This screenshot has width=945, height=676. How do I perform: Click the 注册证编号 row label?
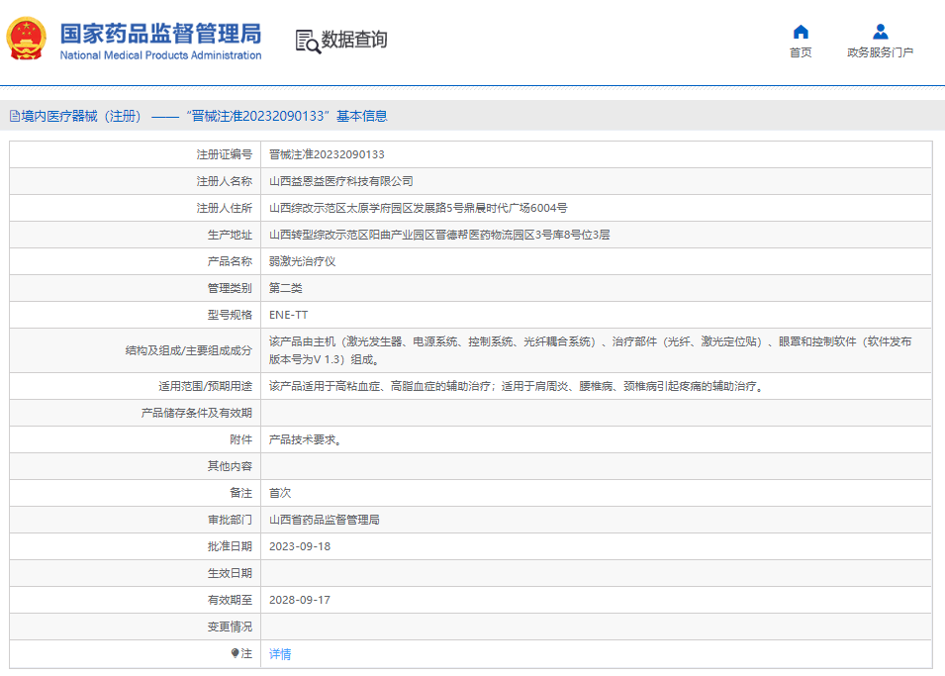coord(225,154)
